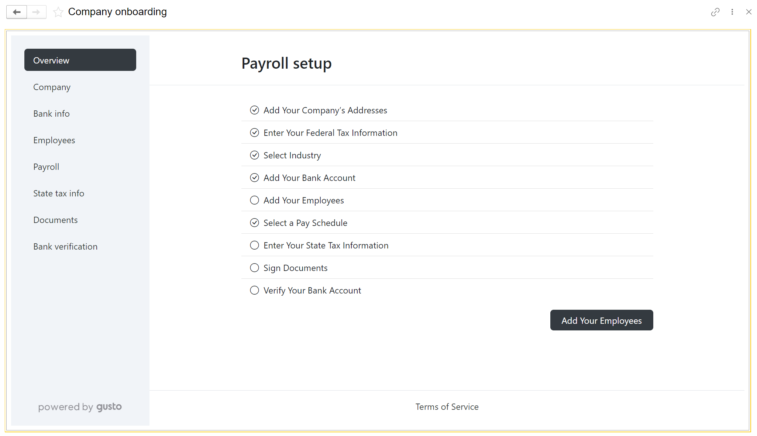Open the three-dot options menu
Viewport: 757px width, 436px height.
click(732, 12)
